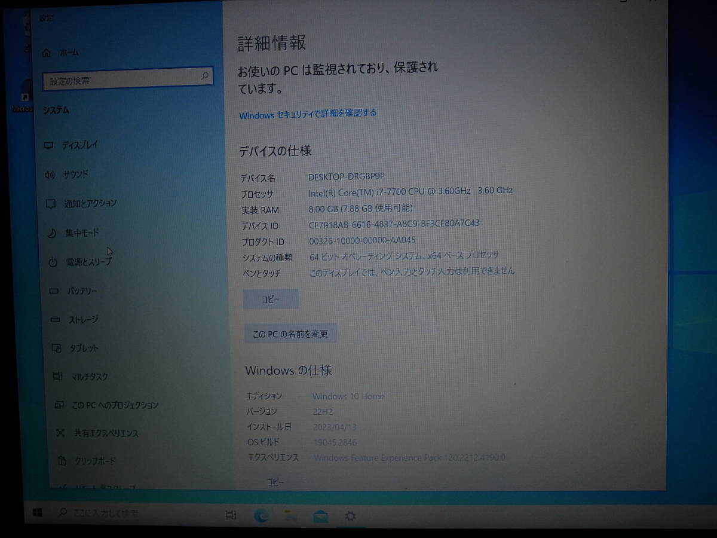717x538 pixels.
Task: Click the Home icon in Settings sidebar
Action: click(47, 53)
